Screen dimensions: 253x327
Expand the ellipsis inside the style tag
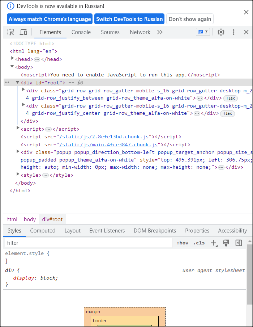(45, 175)
